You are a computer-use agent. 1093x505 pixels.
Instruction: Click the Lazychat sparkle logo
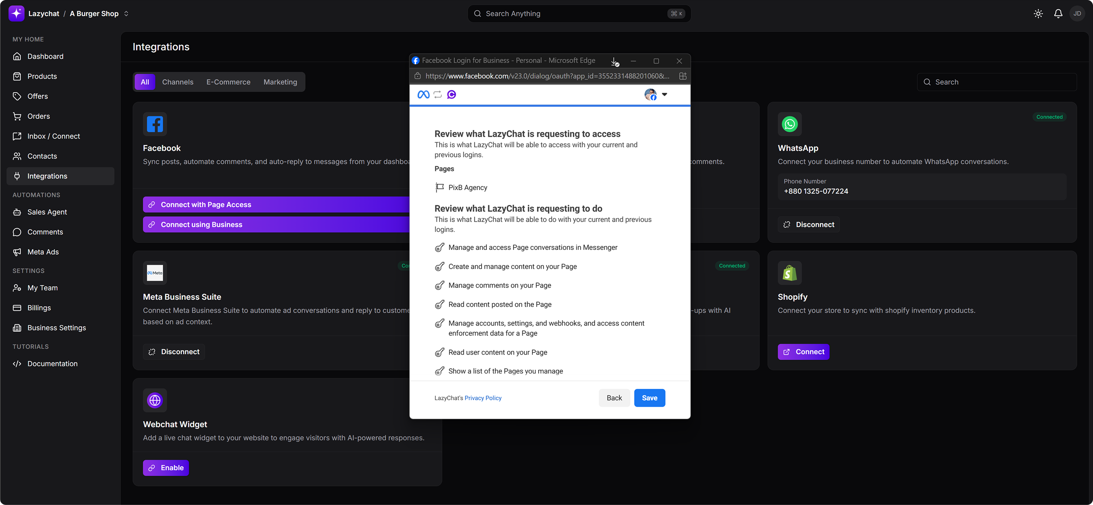pos(16,13)
